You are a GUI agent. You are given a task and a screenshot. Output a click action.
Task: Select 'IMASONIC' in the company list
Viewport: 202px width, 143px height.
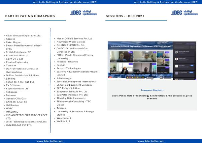click(x=12, y=112)
